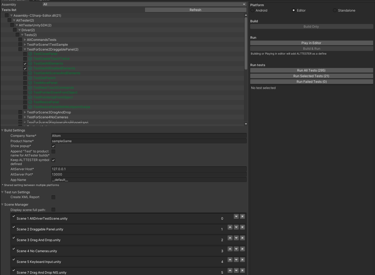Click down-arrow icon on Scene 4 No Cameras row

point(236,249)
